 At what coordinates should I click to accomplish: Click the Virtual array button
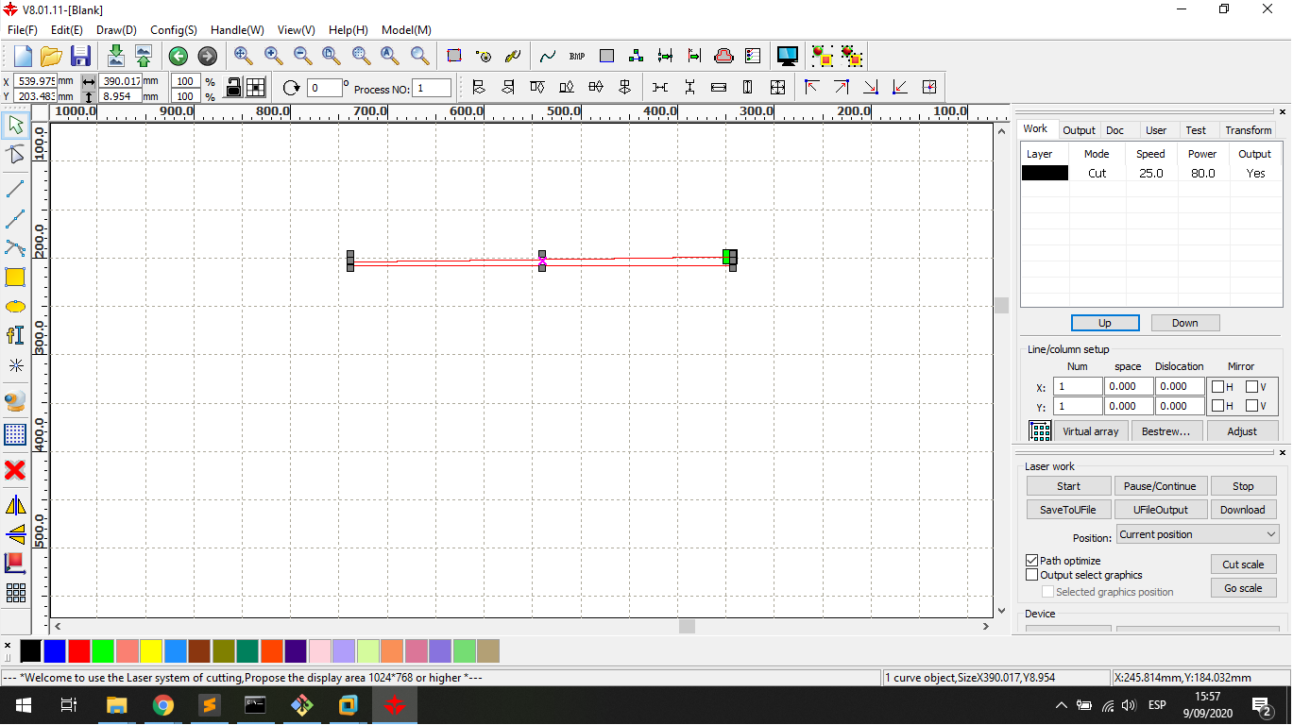(1091, 431)
